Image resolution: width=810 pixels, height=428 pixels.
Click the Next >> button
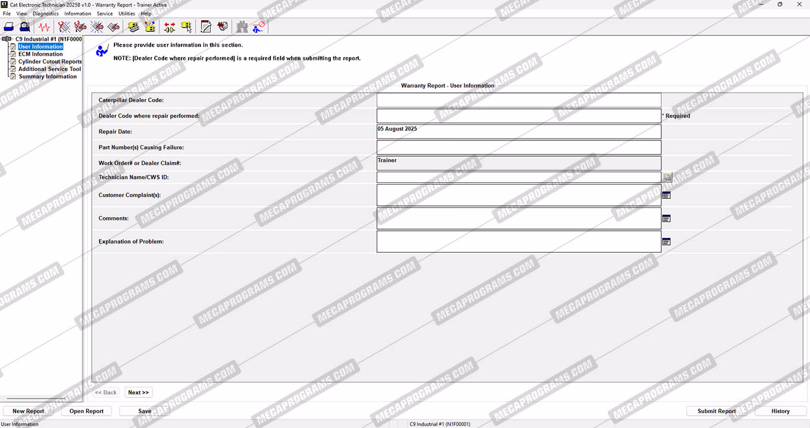click(139, 392)
